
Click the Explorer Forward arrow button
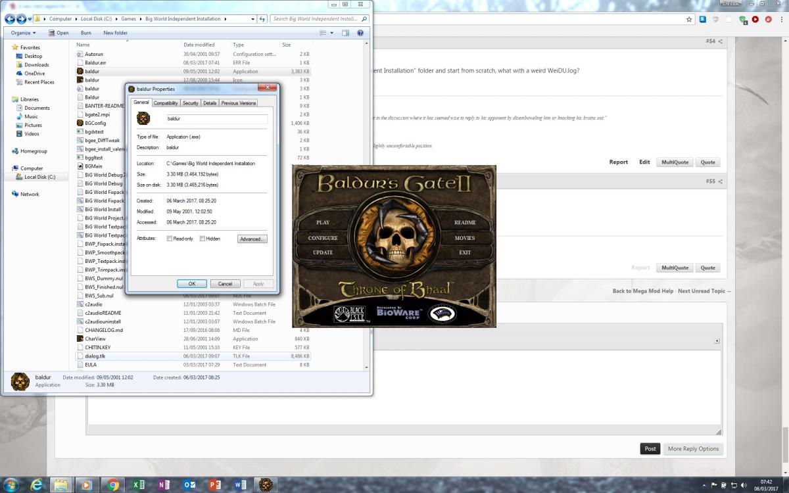tap(22, 19)
